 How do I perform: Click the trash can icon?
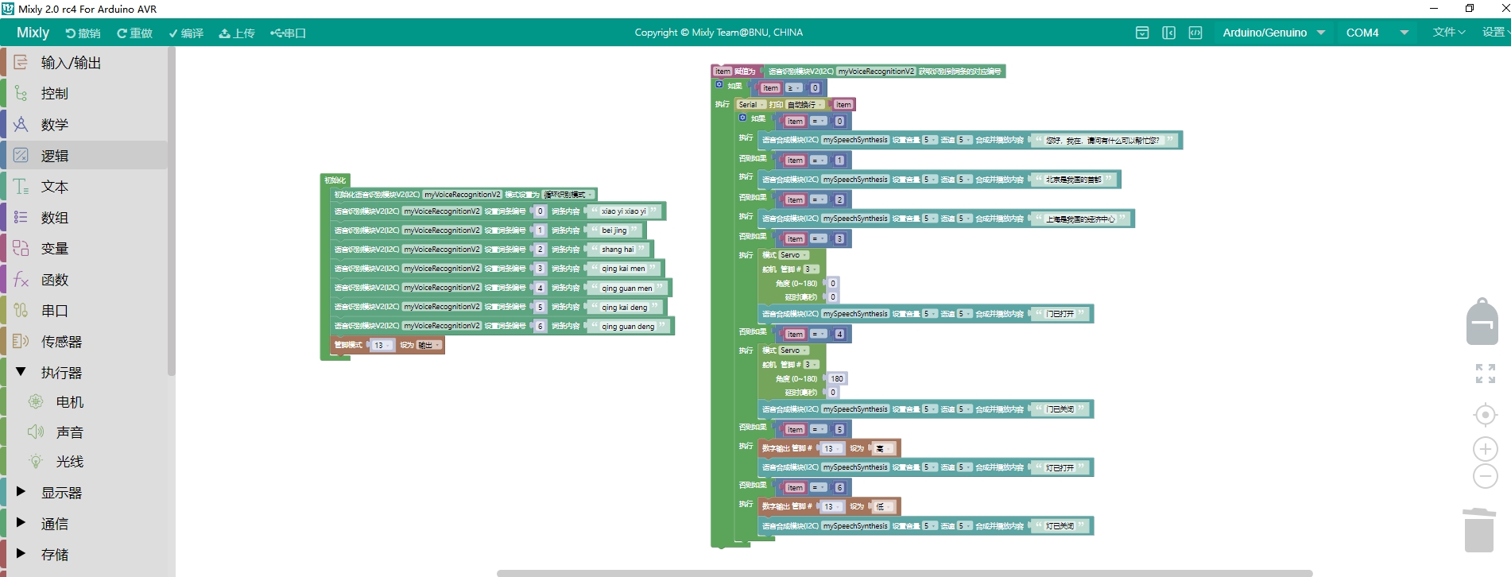point(1479,530)
